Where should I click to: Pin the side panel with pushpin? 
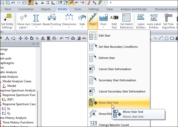(34, 44)
